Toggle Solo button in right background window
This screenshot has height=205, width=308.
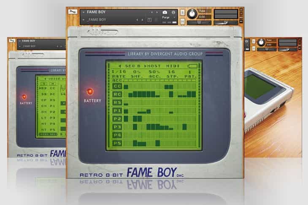(254, 41)
